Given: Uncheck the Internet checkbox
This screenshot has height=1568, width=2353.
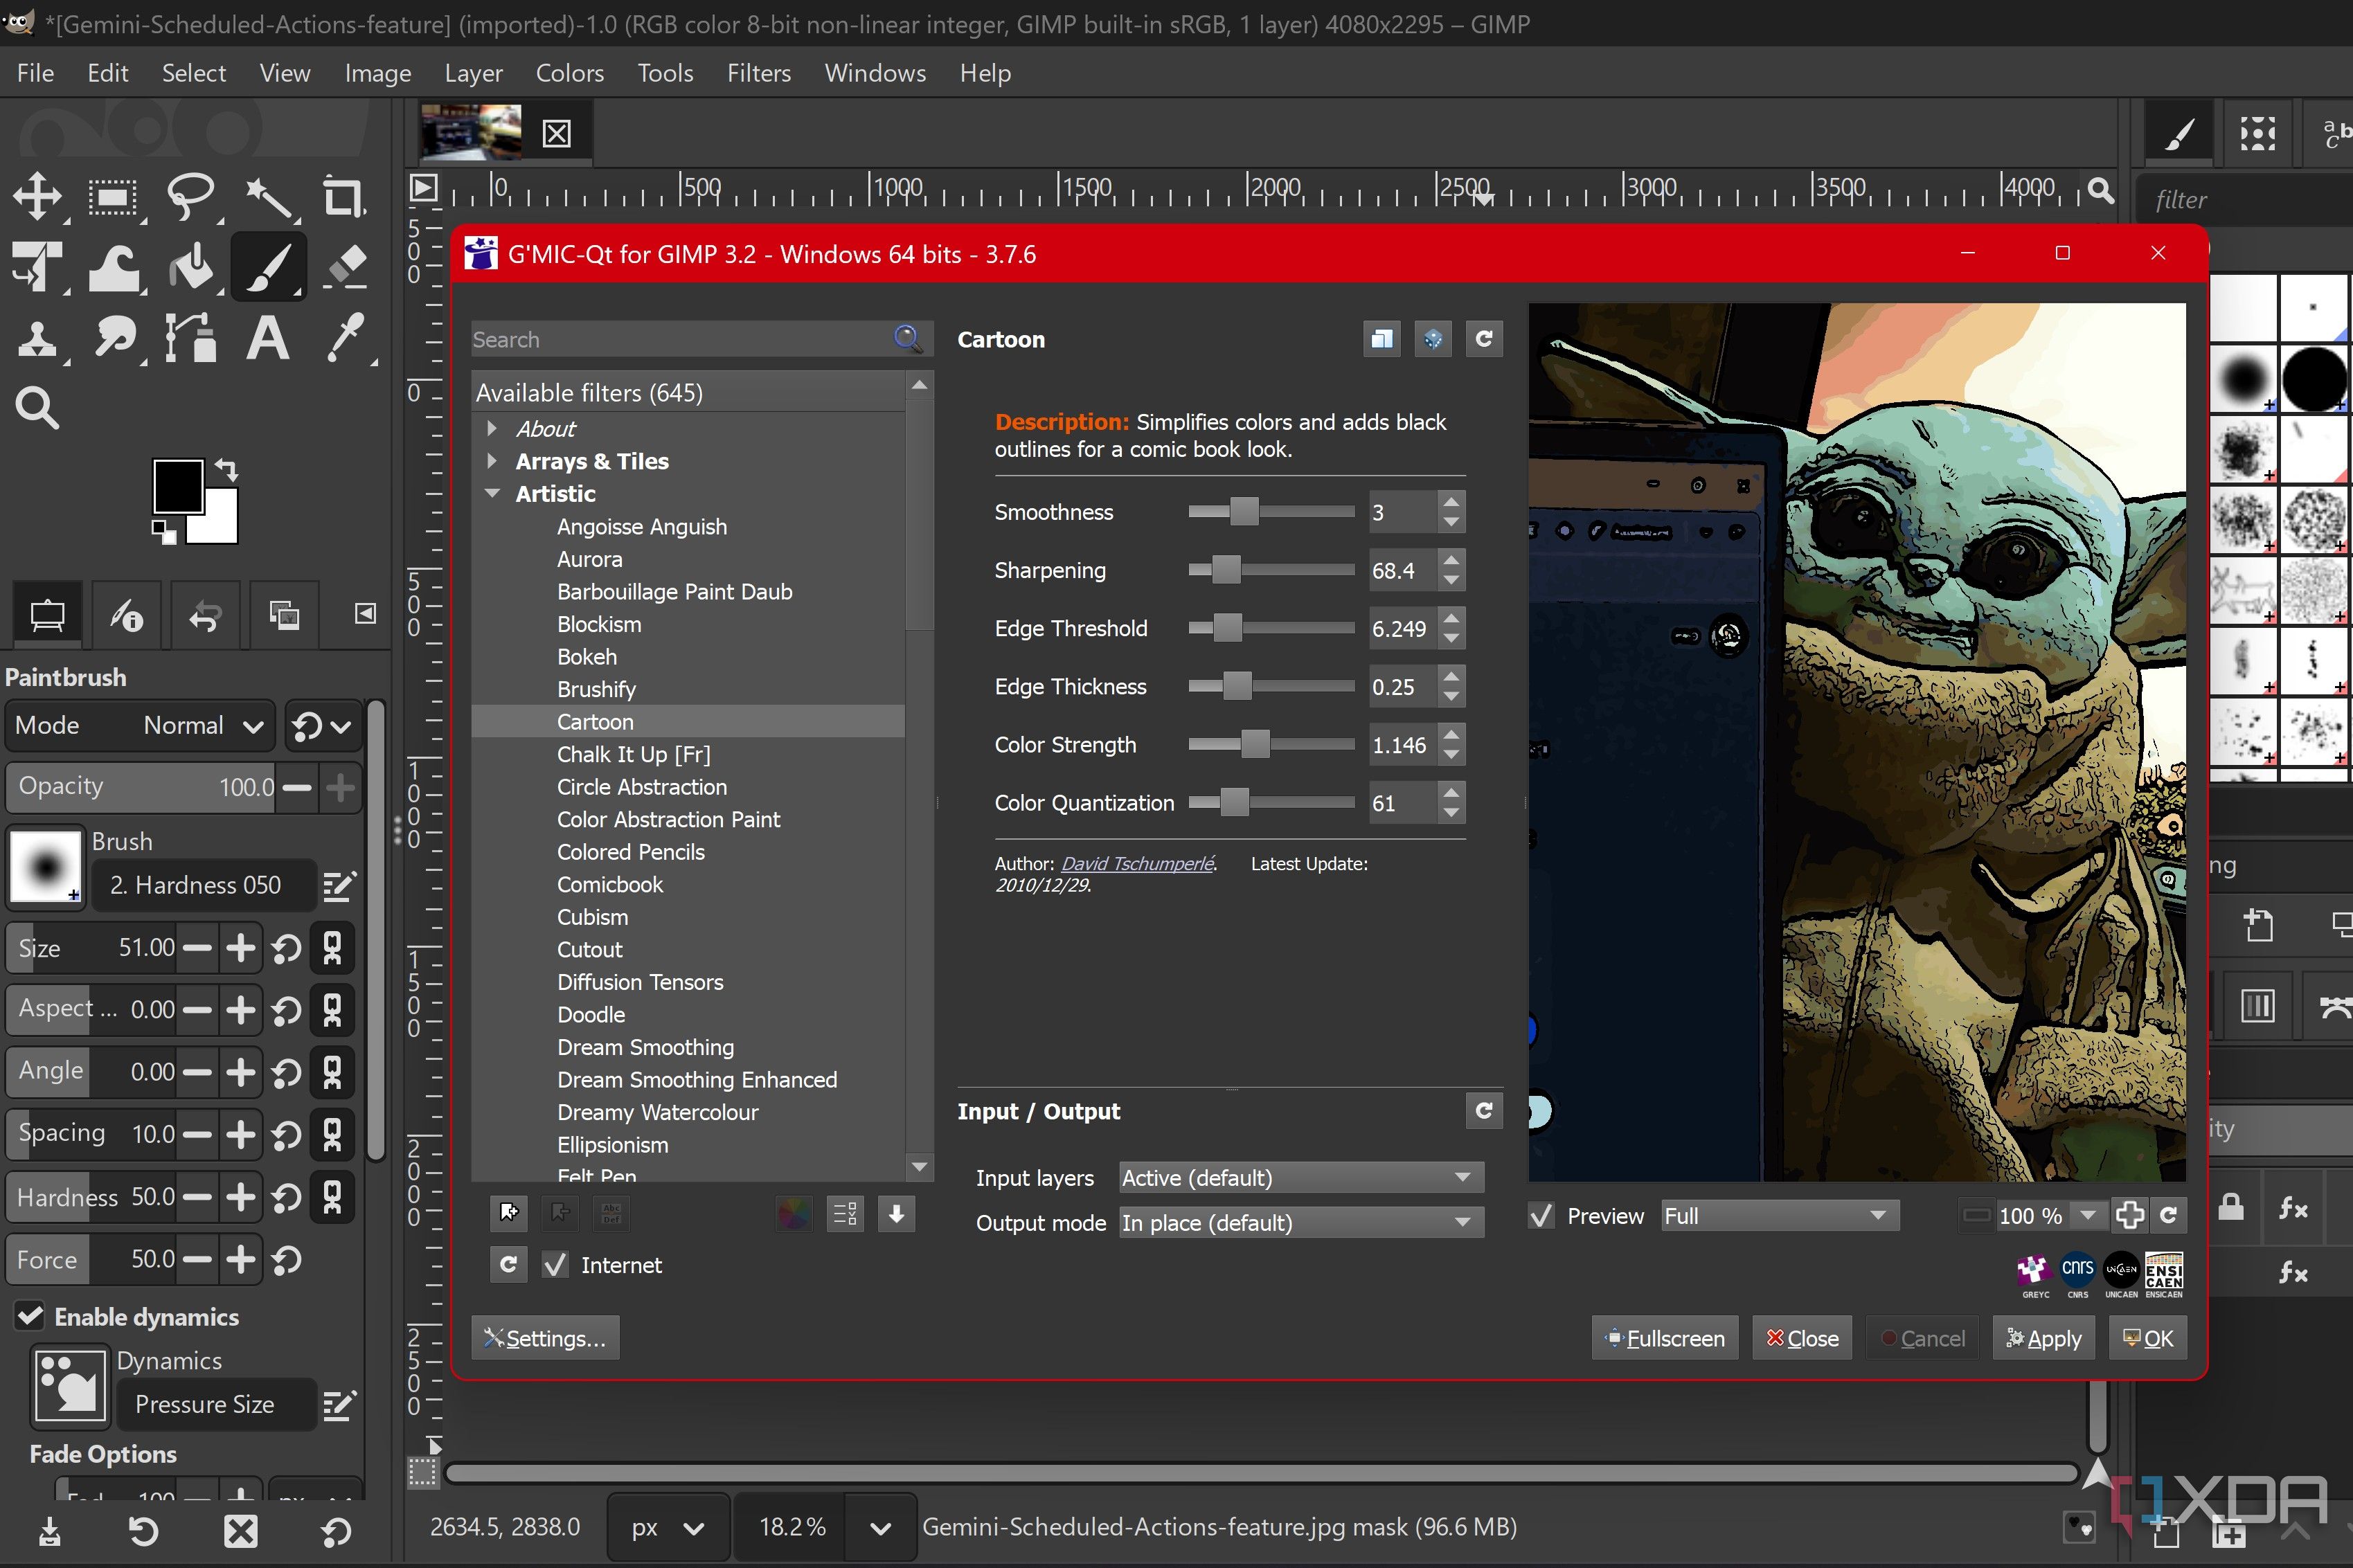Looking at the screenshot, I should tap(555, 1265).
